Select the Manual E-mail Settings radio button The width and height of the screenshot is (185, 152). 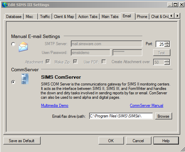tap(13, 44)
